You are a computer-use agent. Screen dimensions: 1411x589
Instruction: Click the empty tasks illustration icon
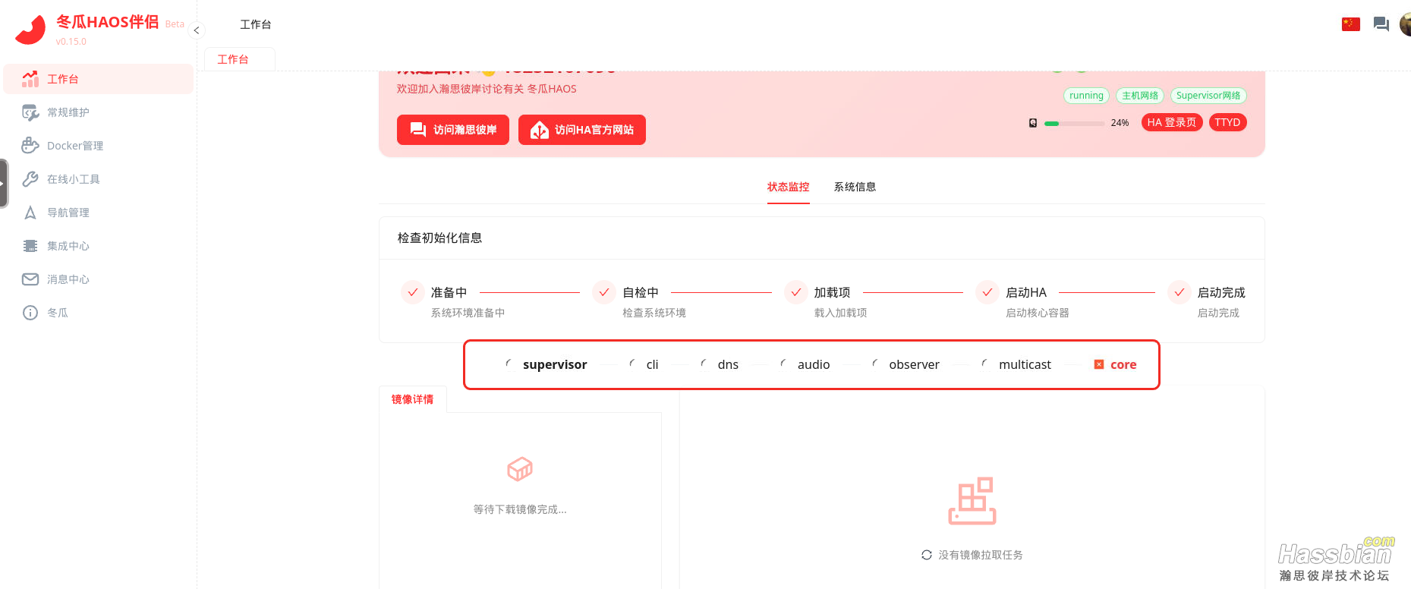click(972, 501)
